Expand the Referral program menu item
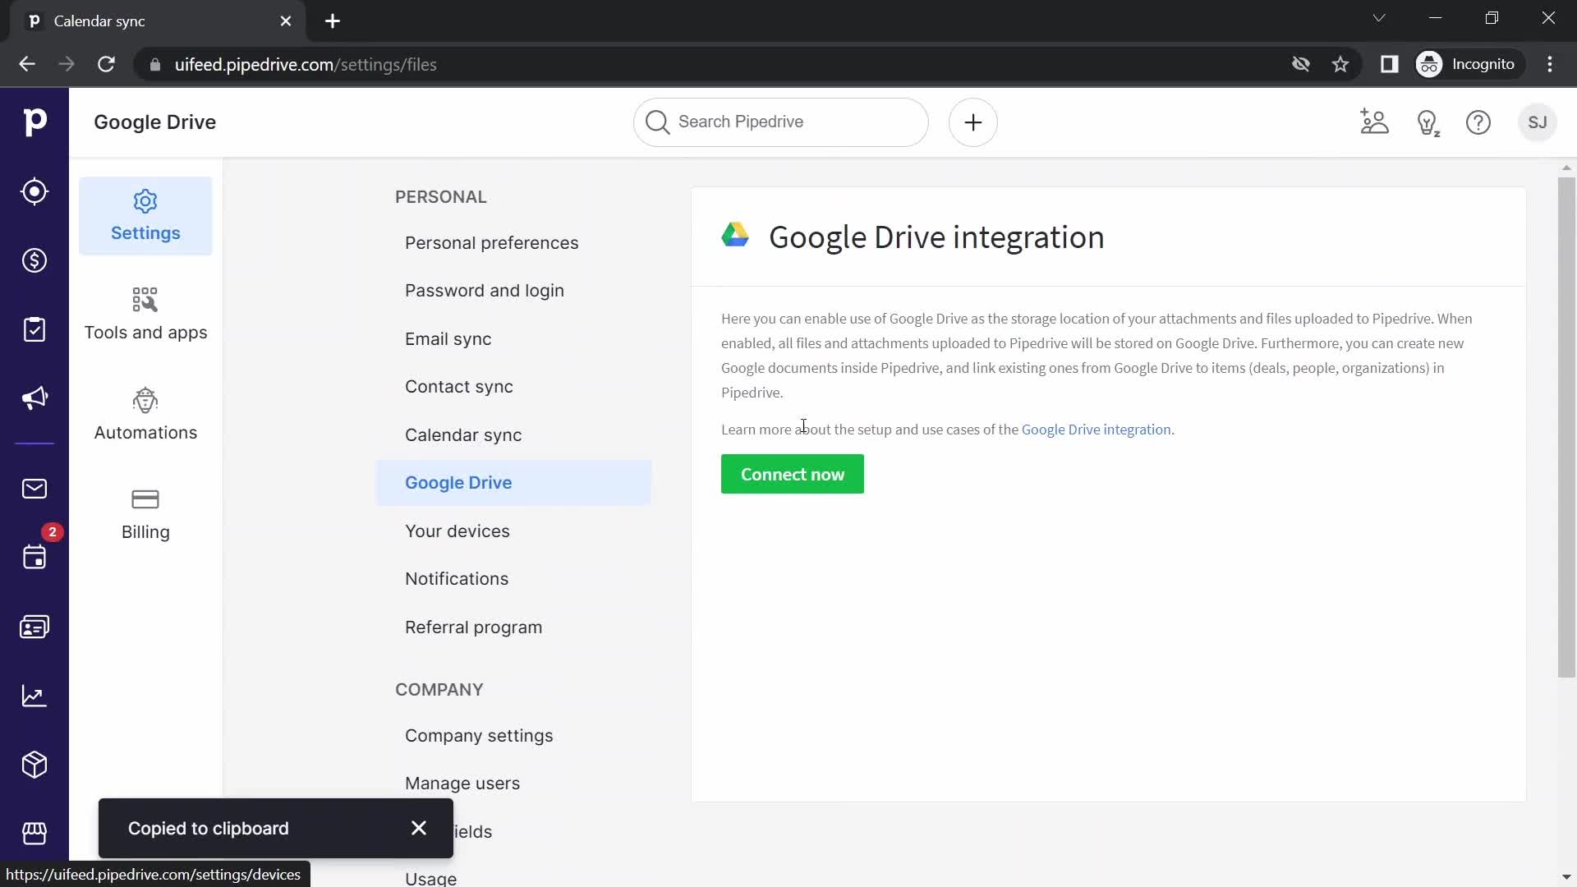Image resolution: width=1577 pixels, height=887 pixels. (473, 627)
